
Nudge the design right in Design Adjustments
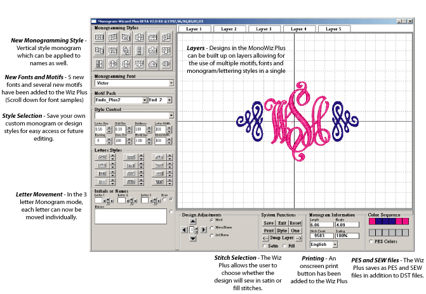204,230
